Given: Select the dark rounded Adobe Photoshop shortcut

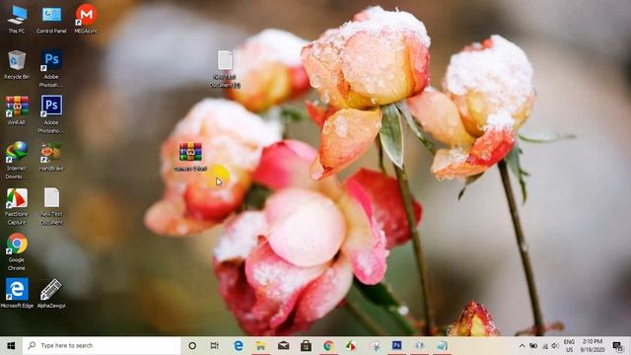Looking at the screenshot, I should [51, 68].
